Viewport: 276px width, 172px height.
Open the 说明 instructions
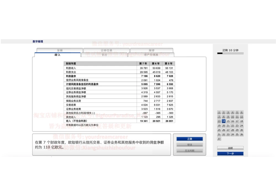pos(230,148)
